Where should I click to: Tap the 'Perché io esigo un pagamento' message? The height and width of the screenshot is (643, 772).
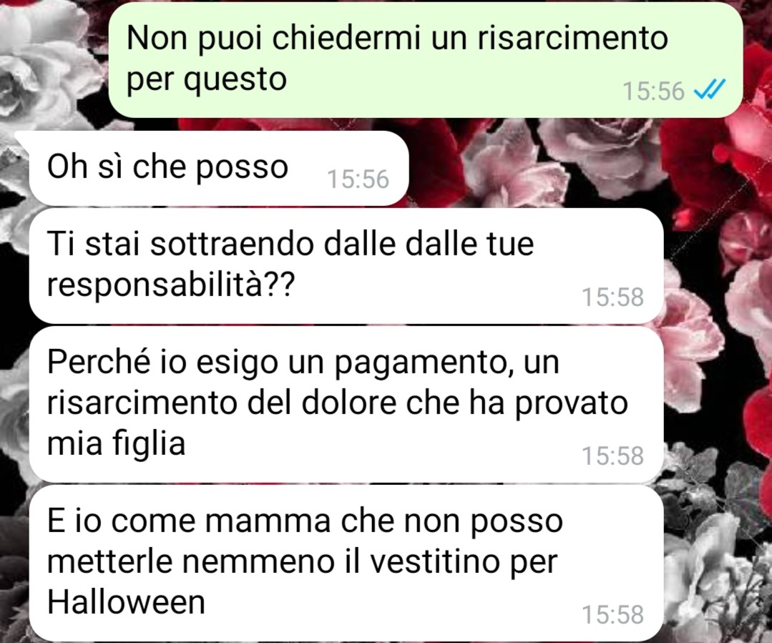tap(346, 403)
